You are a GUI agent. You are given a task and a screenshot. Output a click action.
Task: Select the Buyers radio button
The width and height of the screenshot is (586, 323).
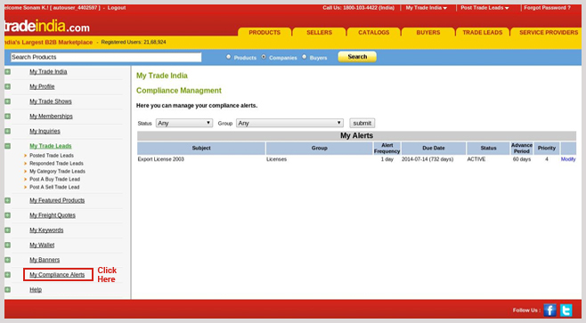(x=305, y=57)
